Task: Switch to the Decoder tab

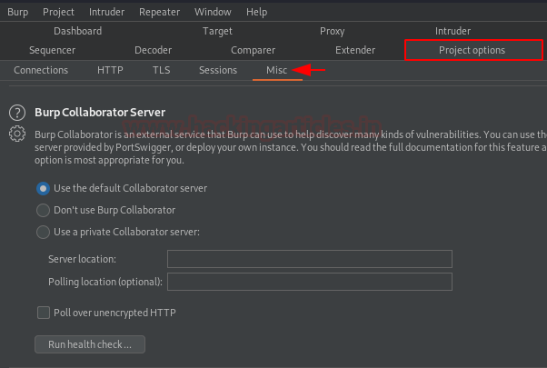Action: click(x=154, y=50)
